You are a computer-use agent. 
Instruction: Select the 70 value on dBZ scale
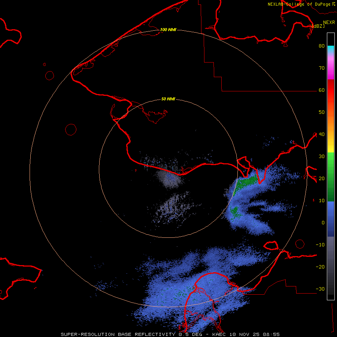(322, 68)
